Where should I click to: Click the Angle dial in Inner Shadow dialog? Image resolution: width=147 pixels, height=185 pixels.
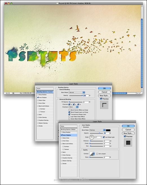coord(92,137)
